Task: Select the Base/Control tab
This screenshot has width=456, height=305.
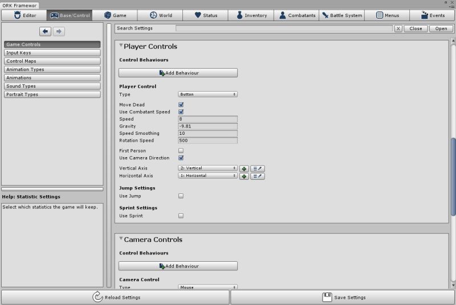Action: (x=70, y=15)
